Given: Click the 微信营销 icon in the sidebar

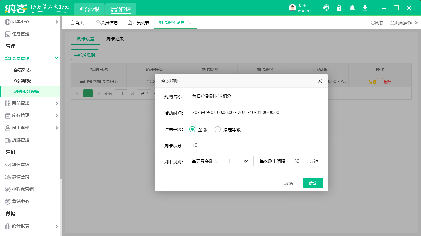Looking at the screenshot, I should pyautogui.click(x=7, y=177).
